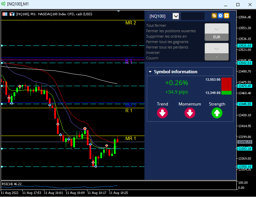
Task: Click the EUR currency button
Action: 217,37
